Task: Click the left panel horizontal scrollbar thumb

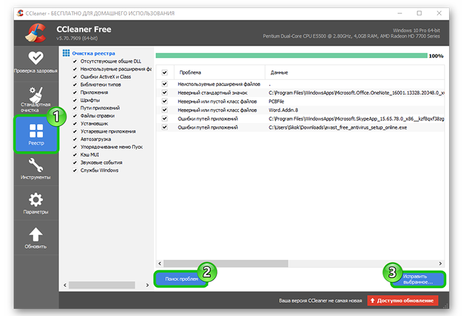Action: 102,285
